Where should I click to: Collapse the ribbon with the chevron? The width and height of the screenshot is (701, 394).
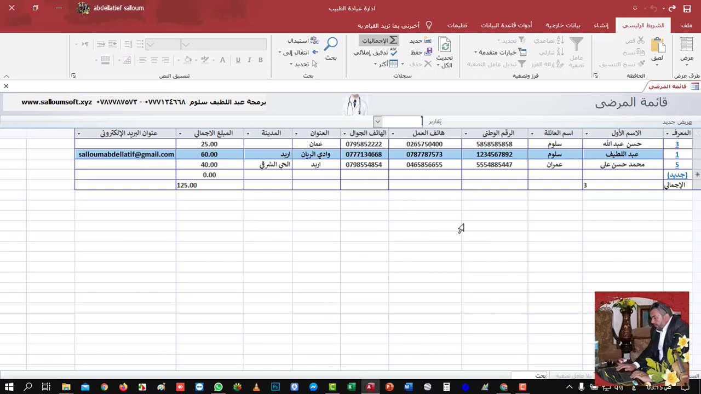6,76
